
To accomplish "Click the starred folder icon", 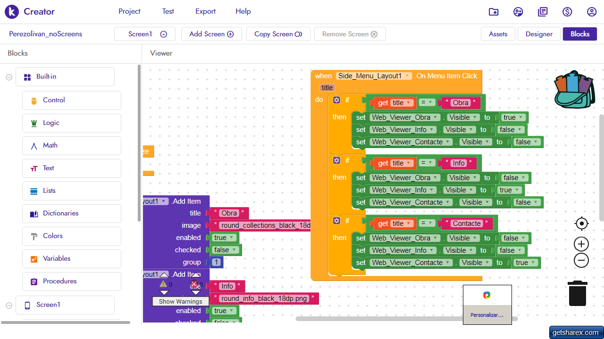I will click(494, 12).
